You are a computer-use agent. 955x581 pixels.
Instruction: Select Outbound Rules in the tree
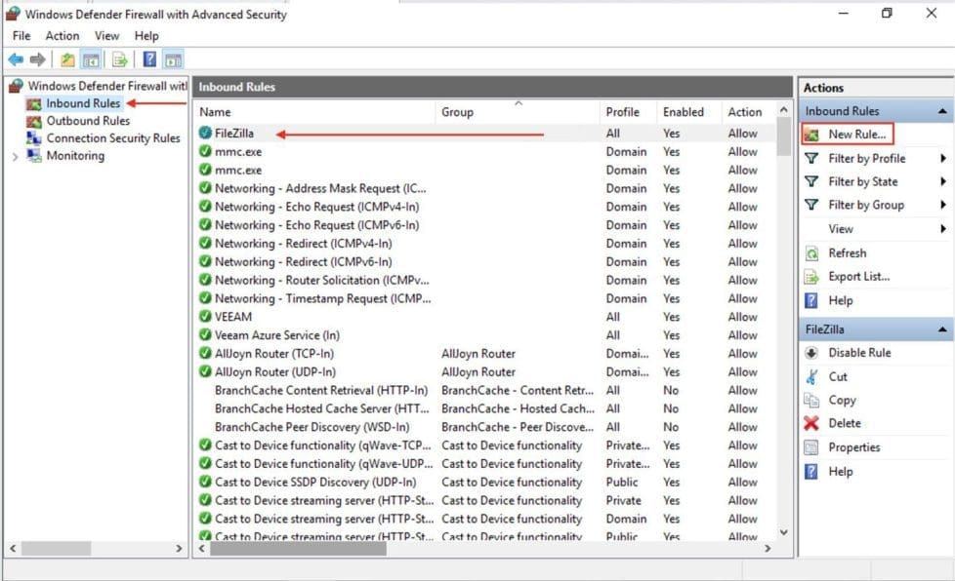click(88, 121)
